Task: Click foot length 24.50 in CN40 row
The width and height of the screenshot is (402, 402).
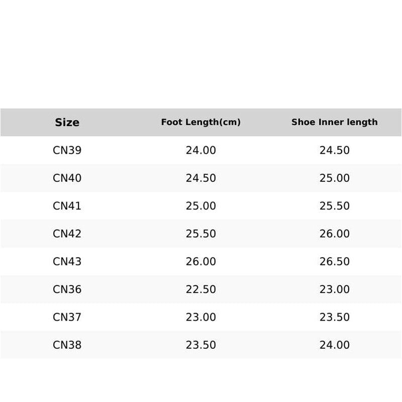Action: tap(200, 178)
